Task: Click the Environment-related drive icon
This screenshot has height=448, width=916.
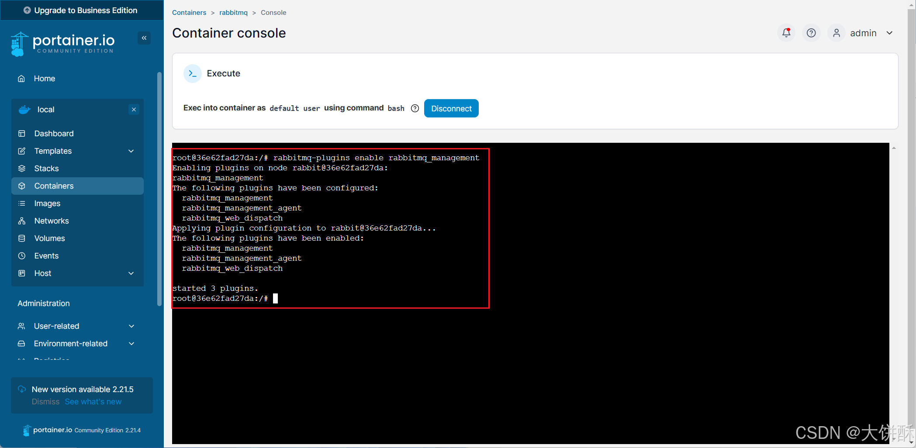Action: coord(21,344)
